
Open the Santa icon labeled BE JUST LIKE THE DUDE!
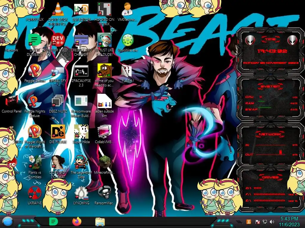pyautogui.click(x=104, y=40)
